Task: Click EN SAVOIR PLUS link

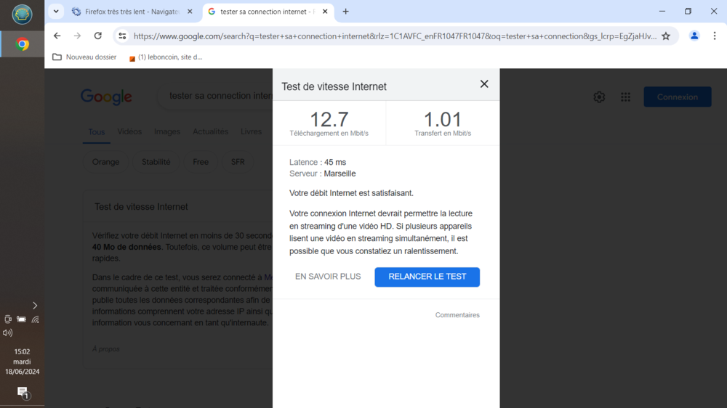Action: point(328,277)
